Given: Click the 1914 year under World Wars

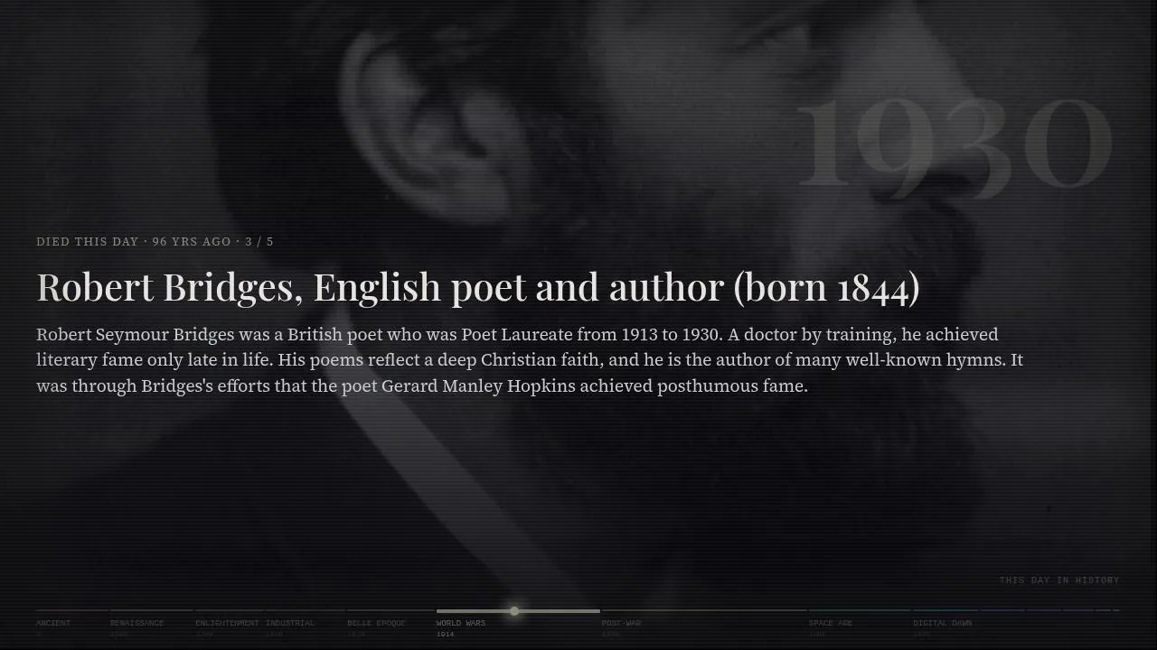Looking at the screenshot, I should pyautogui.click(x=446, y=635).
